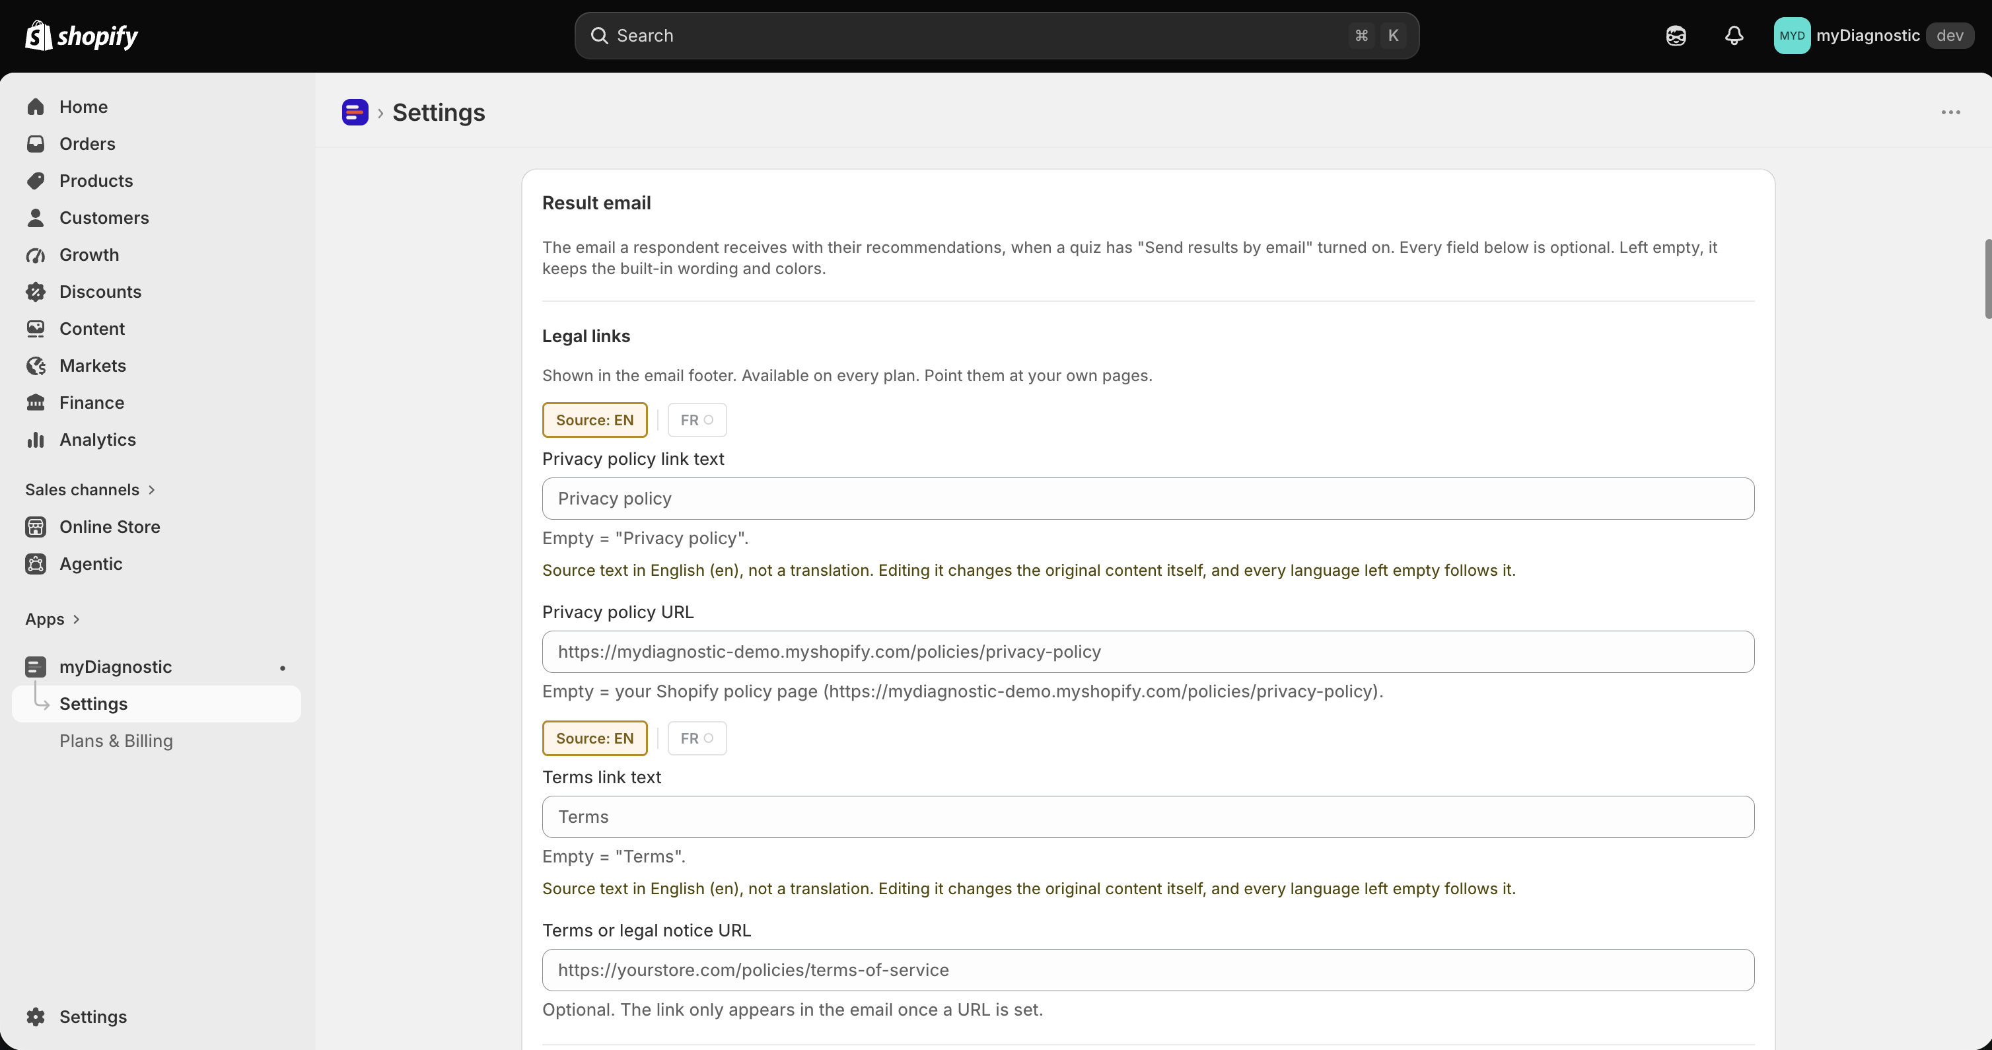Expand the Apps section
This screenshot has width=1992, height=1050.
click(53, 619)
